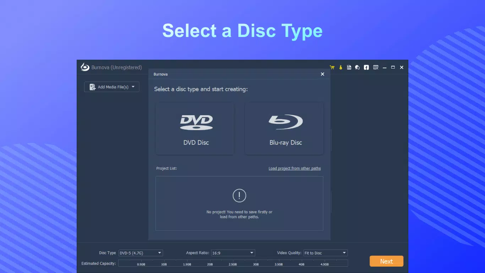The image size is (485, 273).
Task: Open the menu icon beside the Facebook icon
Action: click(376, 68)
